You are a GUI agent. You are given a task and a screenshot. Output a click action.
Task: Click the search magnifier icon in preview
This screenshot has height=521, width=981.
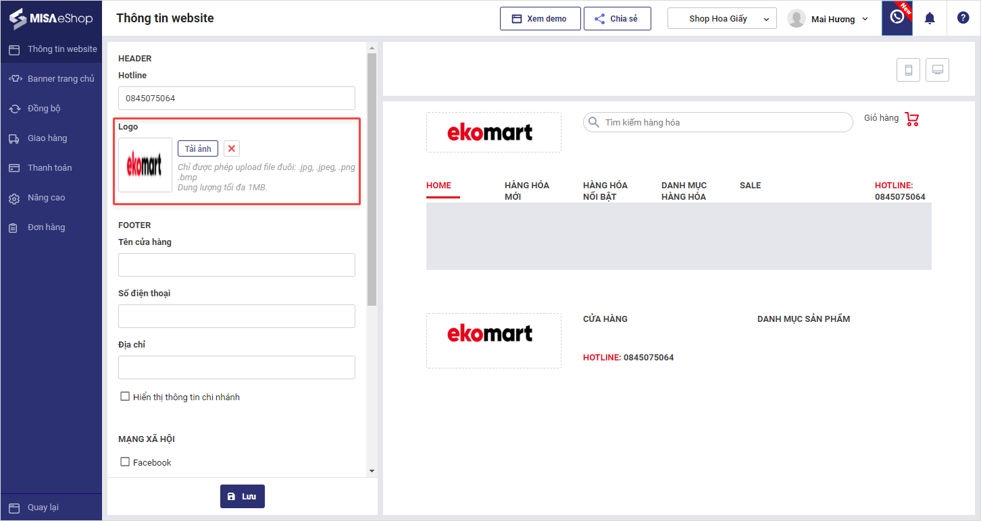594,122
